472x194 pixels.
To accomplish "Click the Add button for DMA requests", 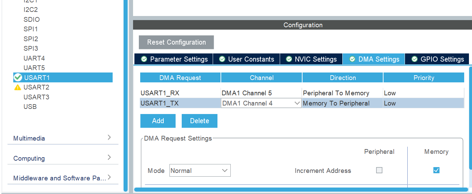I will 158,121.
